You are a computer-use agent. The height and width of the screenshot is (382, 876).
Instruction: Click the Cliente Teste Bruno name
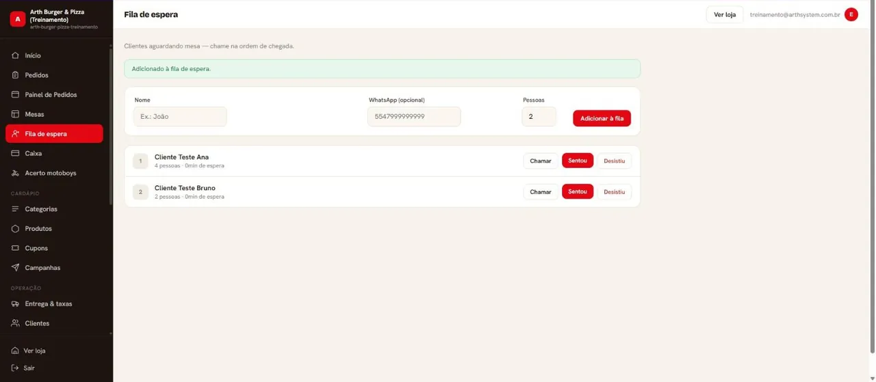coord(185,188)
